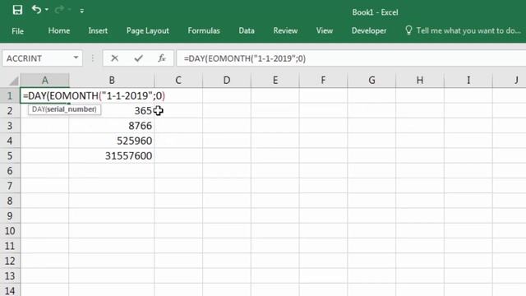
Task: Open the Undo history dropdown arrow
Action: [x=47, y=10]
